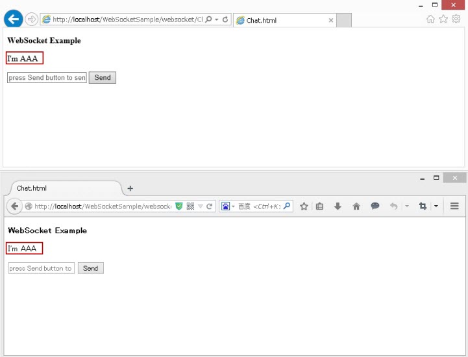Click the message input field in Firefox page
This screenshot has width=468, height=357.
point(41,268)
